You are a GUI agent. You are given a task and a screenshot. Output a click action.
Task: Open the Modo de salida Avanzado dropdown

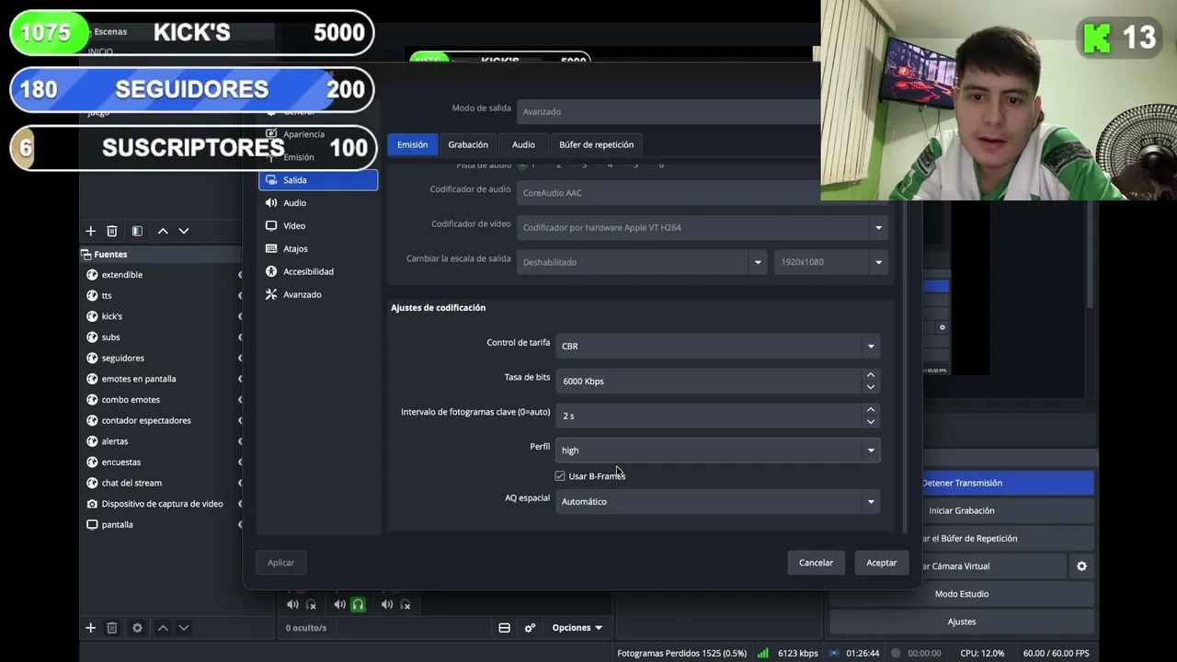668,112
